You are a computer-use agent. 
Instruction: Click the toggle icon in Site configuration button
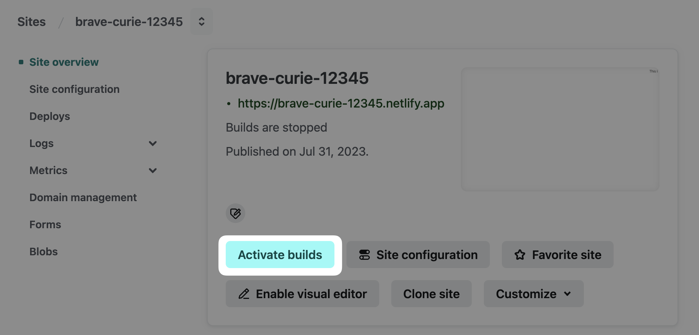click(364, 255)
